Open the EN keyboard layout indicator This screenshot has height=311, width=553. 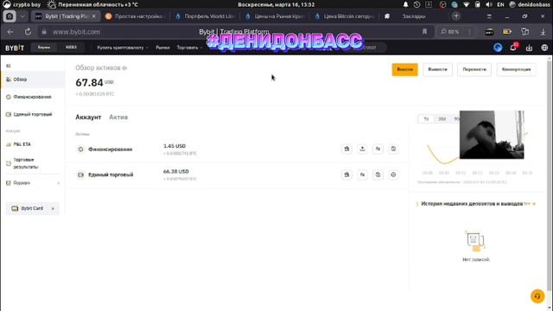[500, 4]
